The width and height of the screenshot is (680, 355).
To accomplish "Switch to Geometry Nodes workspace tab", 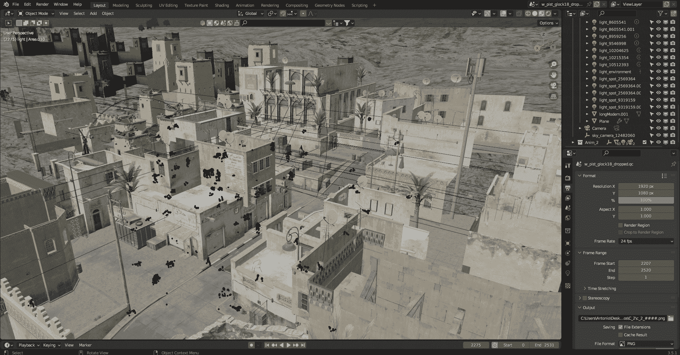I will [x=329, y=5].
